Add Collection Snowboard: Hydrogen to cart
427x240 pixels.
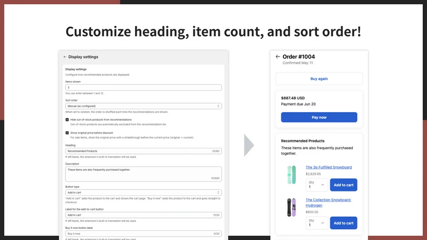pyautogui.click(x=343, y=223)
